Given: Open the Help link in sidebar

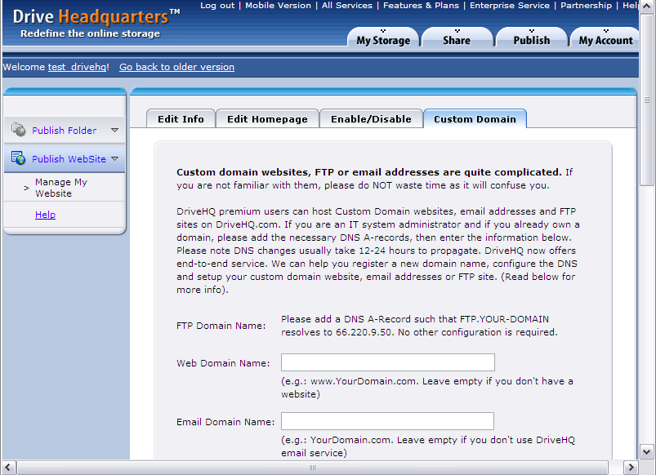Looking at the screenshot, I should (x=45, y=215).
